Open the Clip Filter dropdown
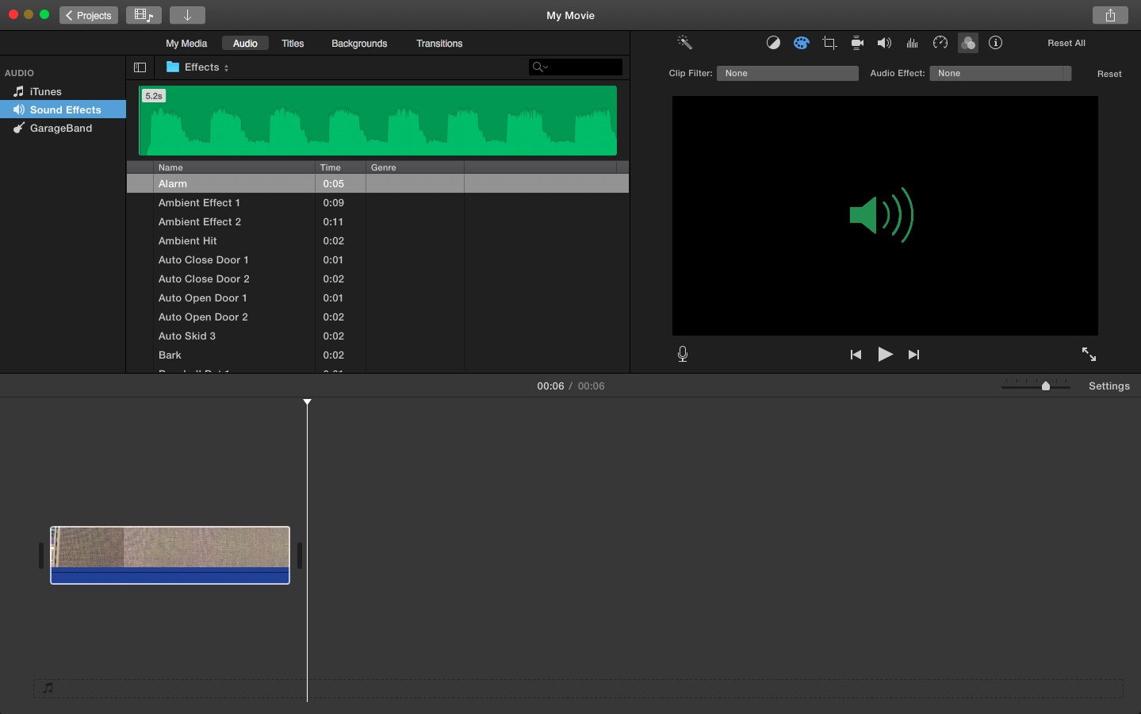Image resolution: width=1141 pixels, height=714 pixels. (x=787, y=73)
